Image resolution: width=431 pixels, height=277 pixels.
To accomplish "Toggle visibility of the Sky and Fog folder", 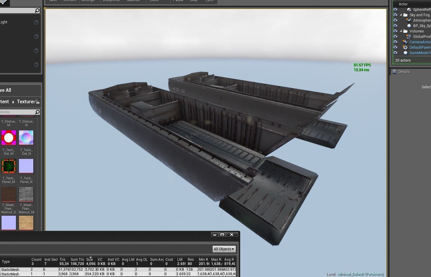I will [396, 15].
